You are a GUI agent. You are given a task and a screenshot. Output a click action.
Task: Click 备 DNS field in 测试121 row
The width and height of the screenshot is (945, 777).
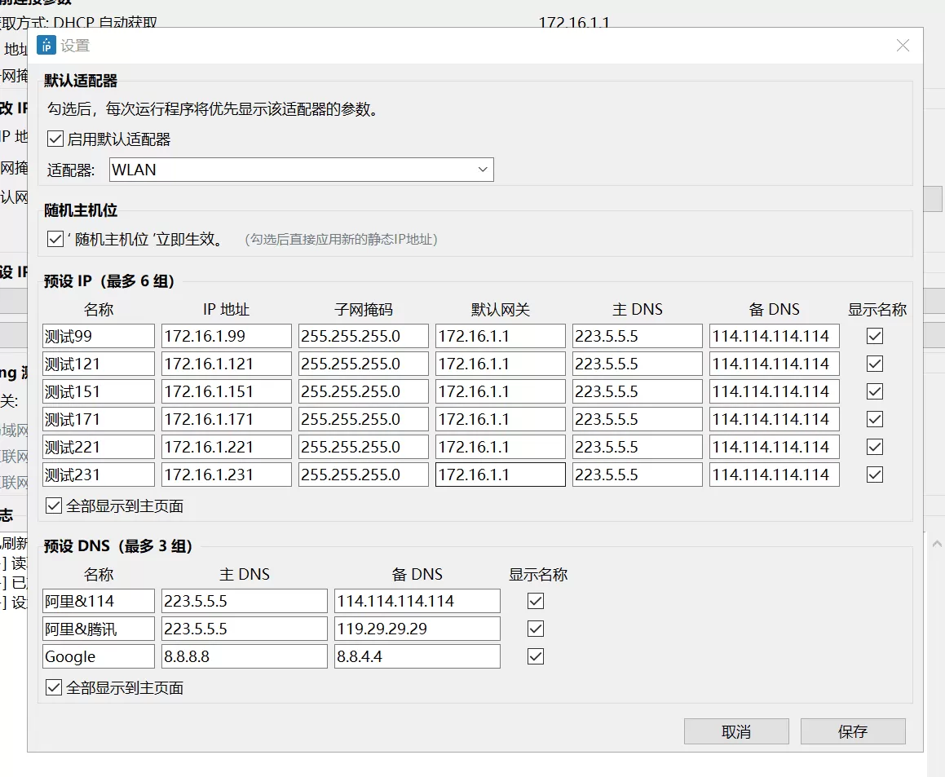pyautogui.click(x=775, y=364)
